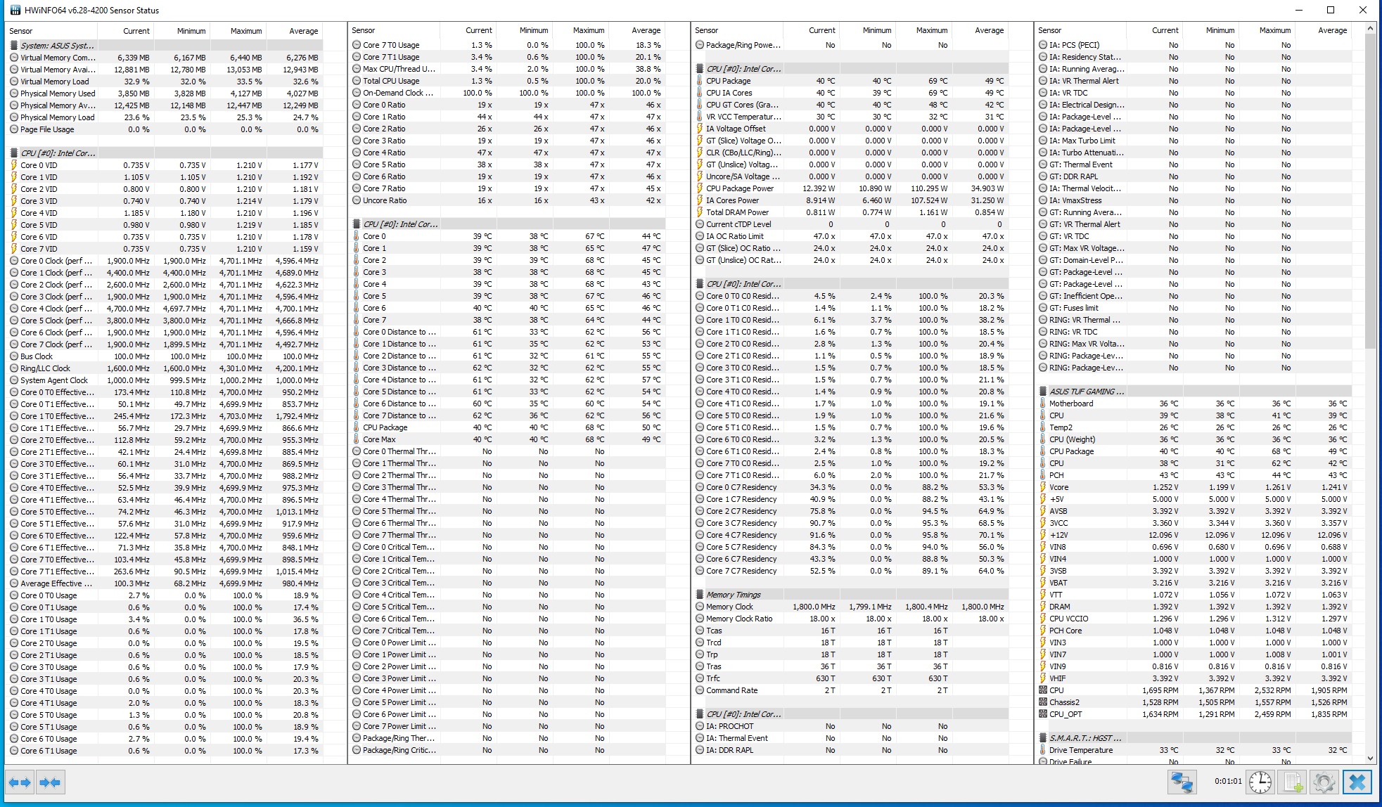Select the RING: VR TDC row

[1194, 332]
